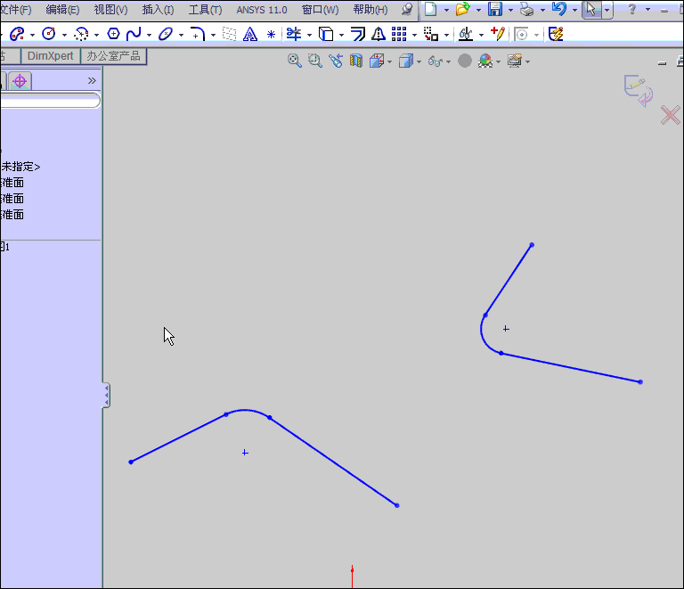
Task: Open the display style dropdown arrow
Action: pyautogui.click(x=419, y=62)
